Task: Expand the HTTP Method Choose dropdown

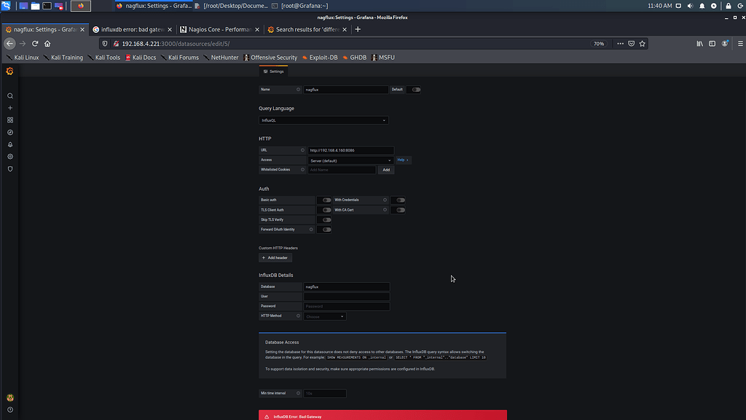Action: (x=324, y=316)
